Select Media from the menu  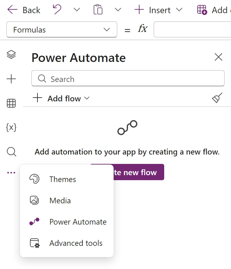(67, 200)
